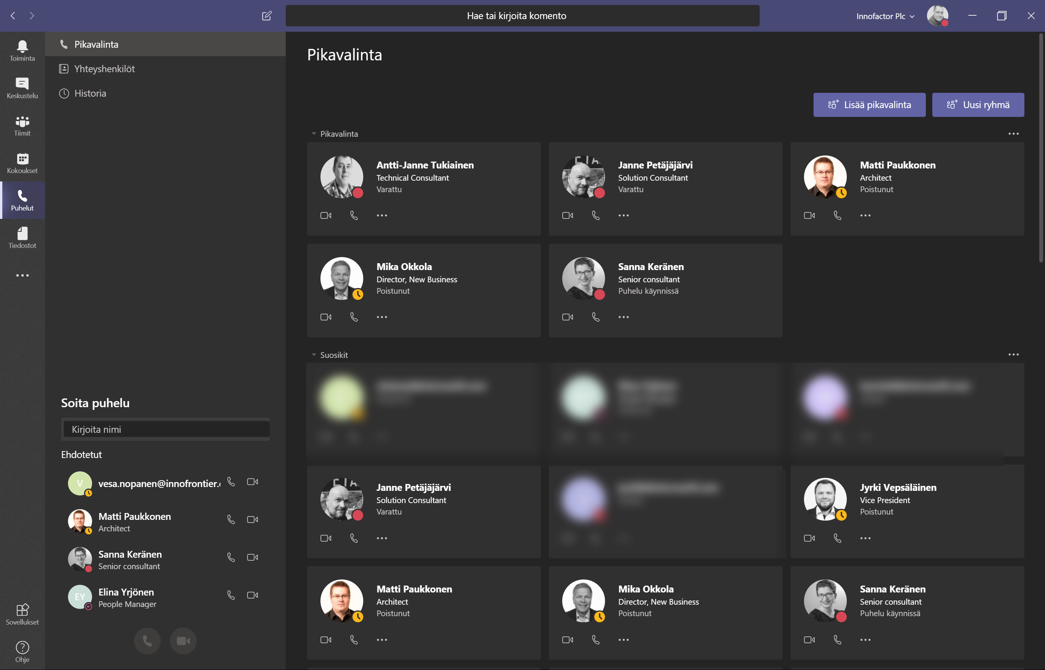Audio call Elina Yrjönen from suggestions
This screenshot has height=670, width=1045.
231,595
